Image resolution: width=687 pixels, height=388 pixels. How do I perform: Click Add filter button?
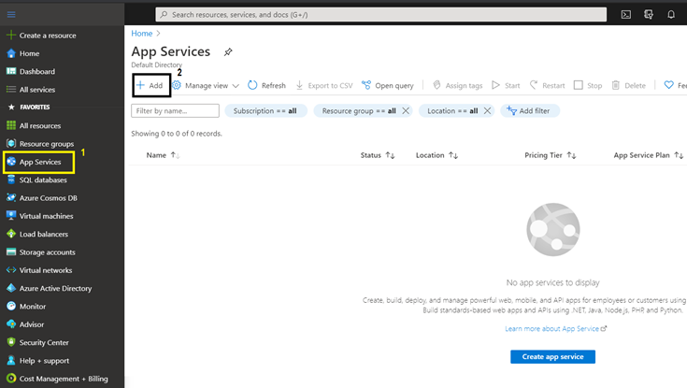(x=530, y=111)
